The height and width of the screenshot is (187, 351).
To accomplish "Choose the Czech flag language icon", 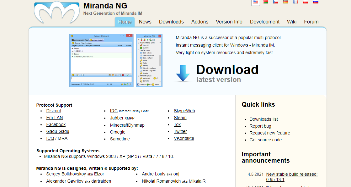I will pyautogui.click(x=276, y=2).
